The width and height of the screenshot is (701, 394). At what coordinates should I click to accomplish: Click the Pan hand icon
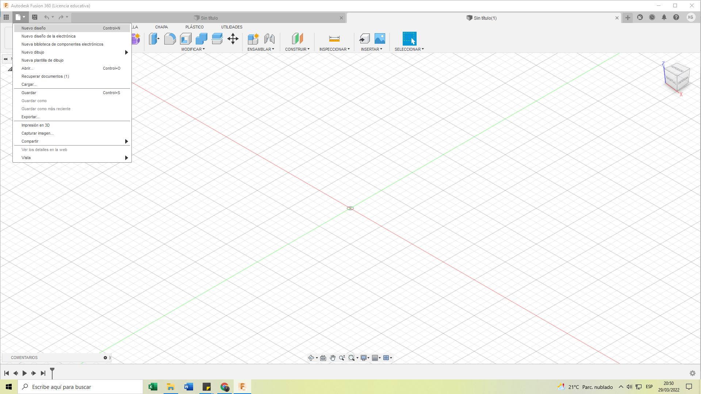pyautogui.click(x=333, y=358)
